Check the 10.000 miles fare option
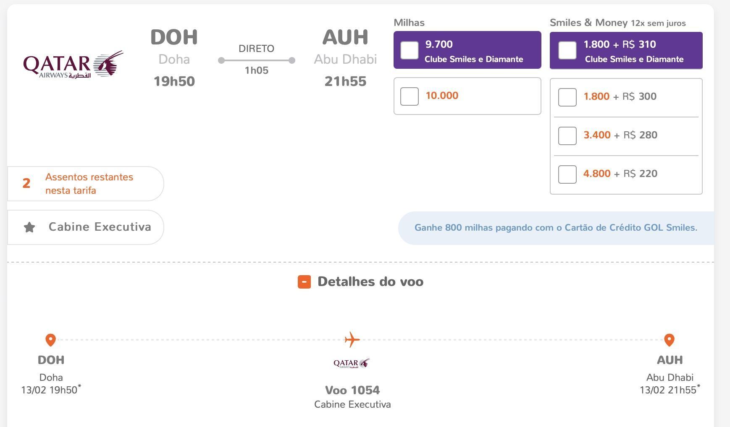The image size is (730, 427). tap(410, 96)
